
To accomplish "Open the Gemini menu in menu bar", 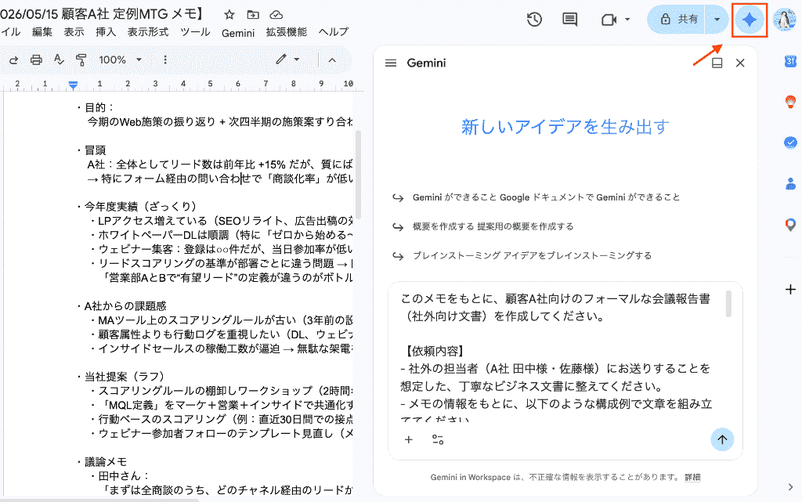I will (238, 33).
